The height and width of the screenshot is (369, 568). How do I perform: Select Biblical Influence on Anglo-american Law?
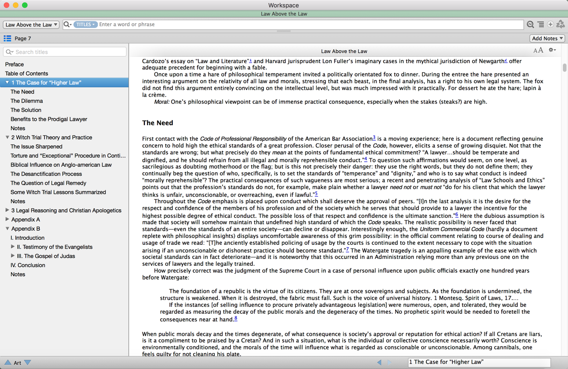coord(61,165)
